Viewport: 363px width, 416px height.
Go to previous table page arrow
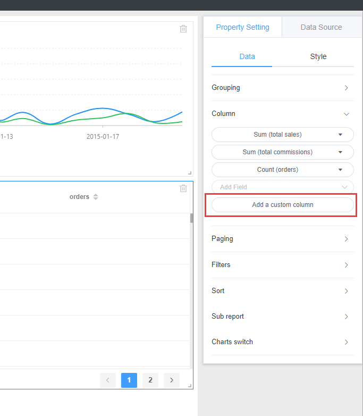[x=108, y=380]
